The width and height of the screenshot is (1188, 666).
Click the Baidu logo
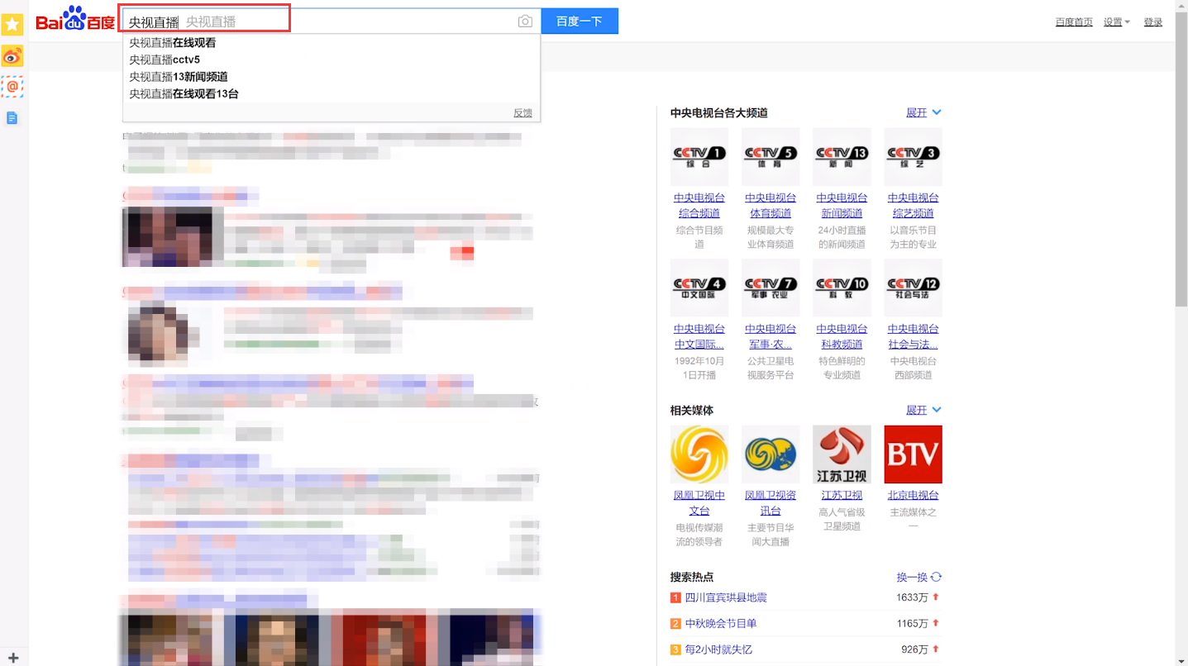(x=75, y=18)
